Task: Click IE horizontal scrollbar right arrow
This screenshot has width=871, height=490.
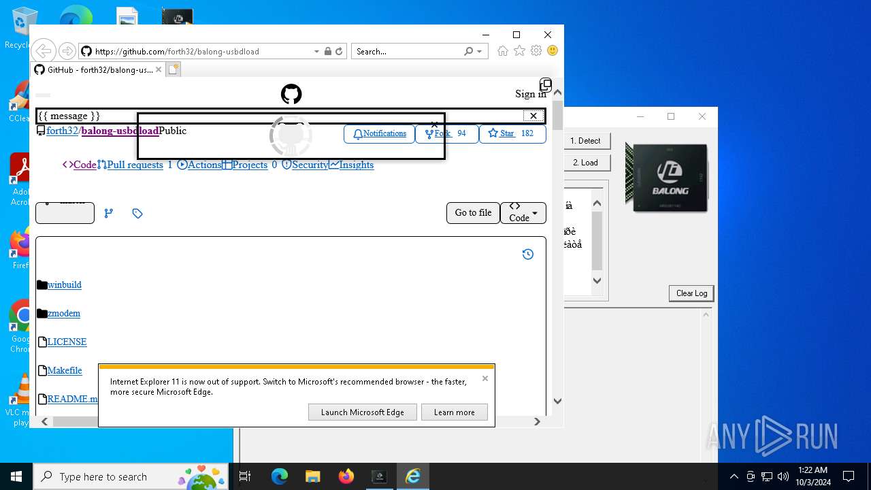Action: (537, 421)
